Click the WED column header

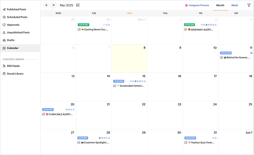(129, 13)
